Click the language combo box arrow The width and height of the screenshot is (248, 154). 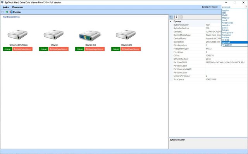246,7
